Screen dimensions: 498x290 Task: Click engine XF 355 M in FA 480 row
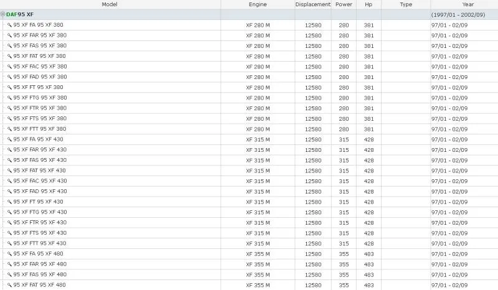258,254
